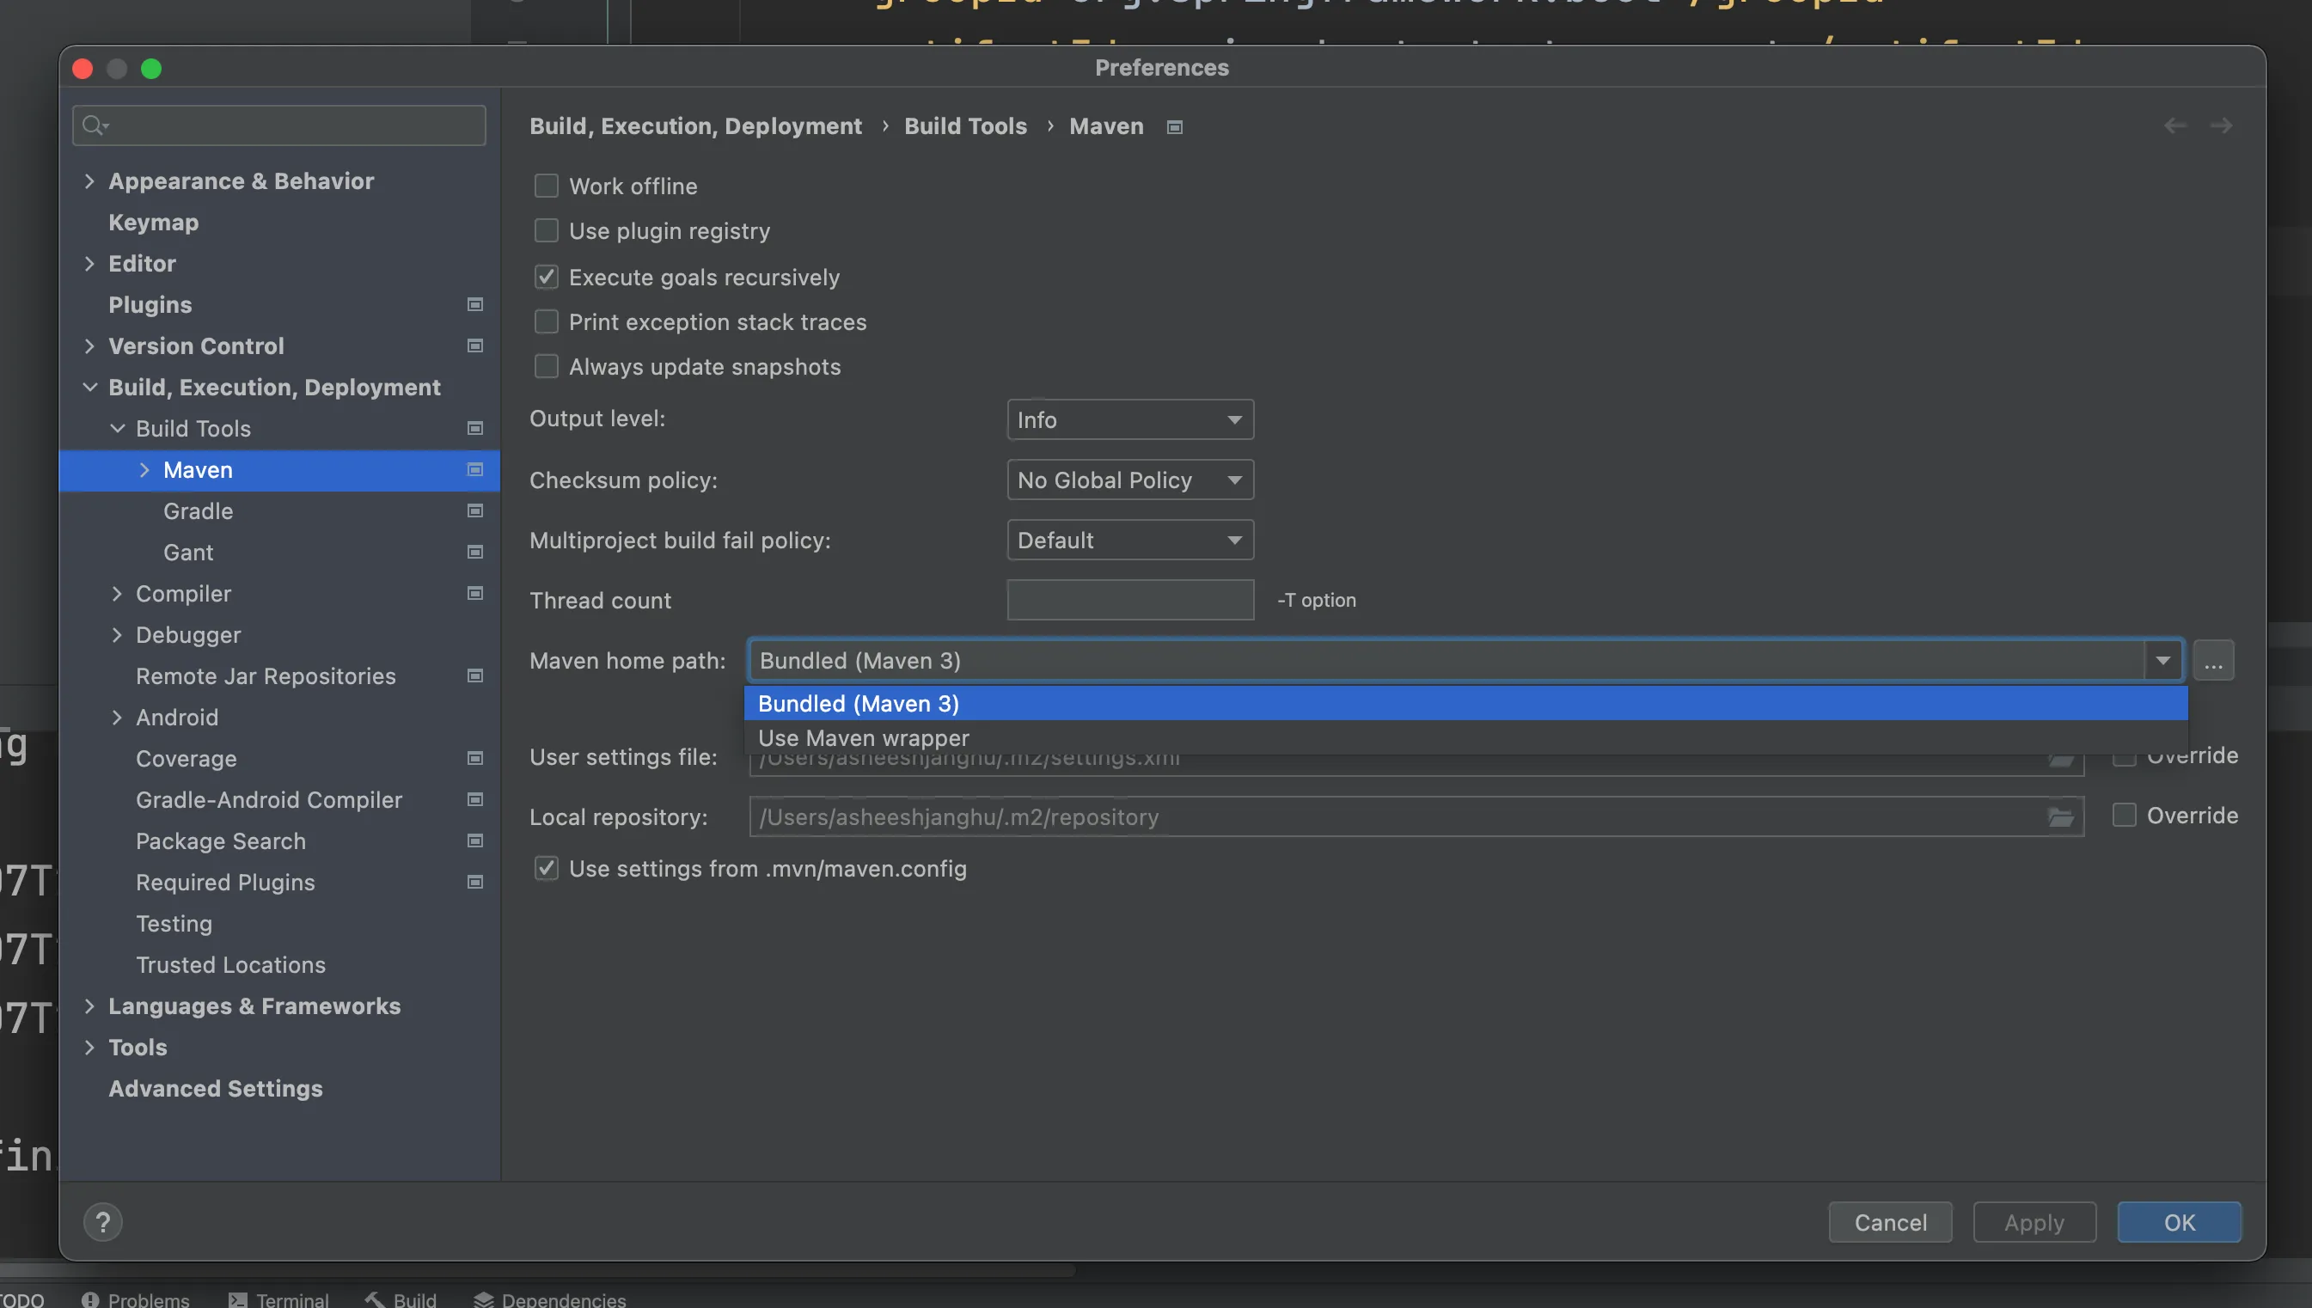Go back with the left arrow icon

click(x=2174, y=125)
